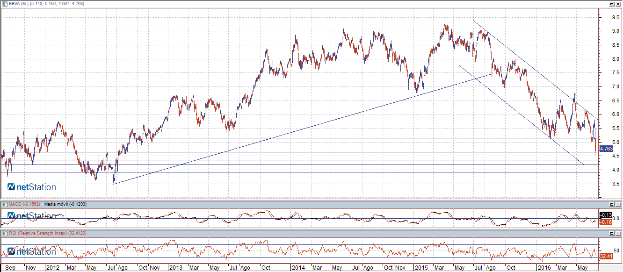Click the 0.0 MACD axis label
Screen dimensions: 623x272
616,218
